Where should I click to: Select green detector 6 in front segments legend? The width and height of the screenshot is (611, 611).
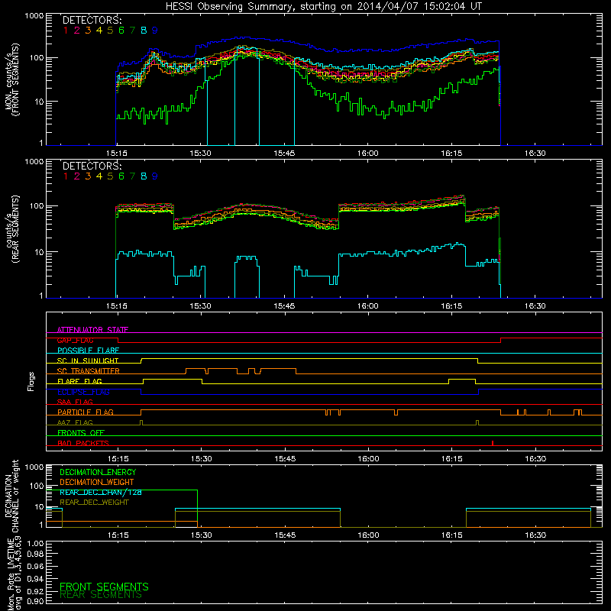click(121, 31)
